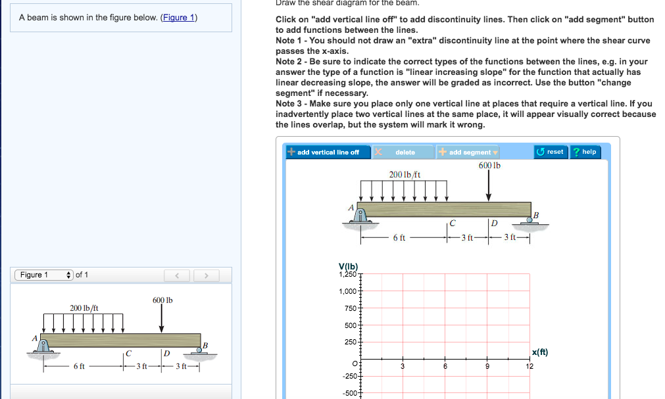Screen dimensions: 665x399
Task: Click the plus icon on add segment
Action: click(x=443, y=152)
